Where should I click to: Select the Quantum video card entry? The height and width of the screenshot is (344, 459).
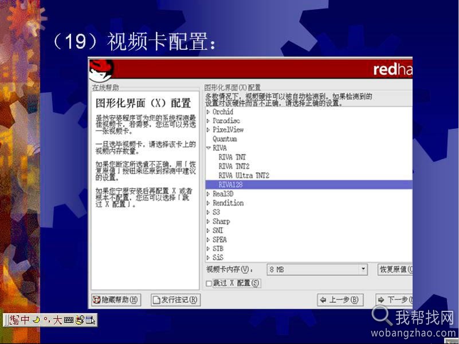(225, 139)
